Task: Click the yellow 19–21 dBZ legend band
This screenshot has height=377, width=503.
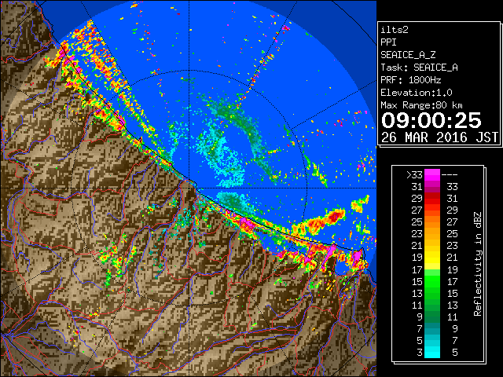Action: (432, 258)
